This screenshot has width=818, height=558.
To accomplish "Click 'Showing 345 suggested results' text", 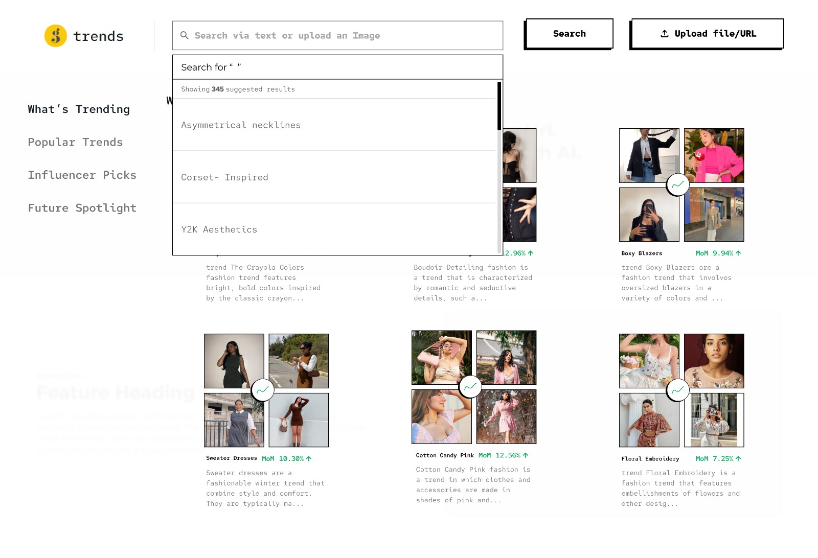I will [238, 89].
